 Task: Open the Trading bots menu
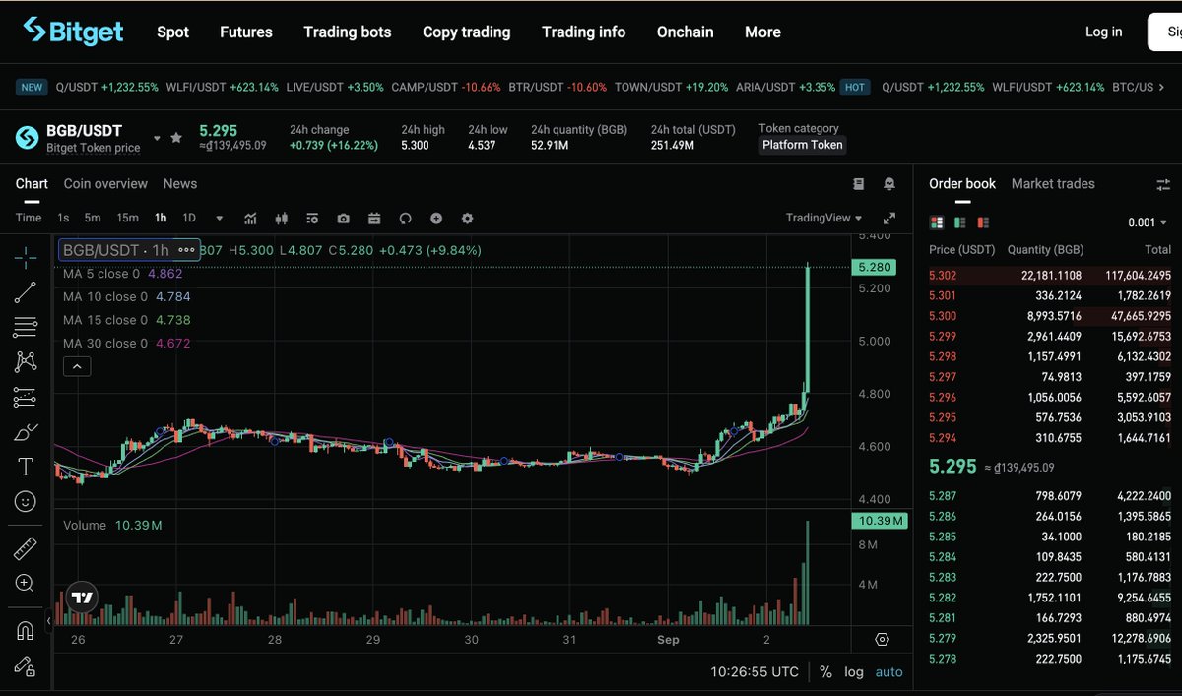348,32
